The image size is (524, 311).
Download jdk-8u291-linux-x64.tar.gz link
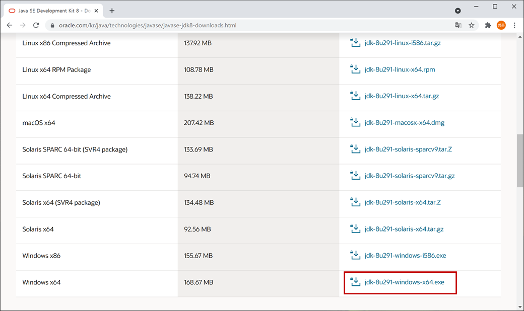pyautogui.click(x=402, y=96)
